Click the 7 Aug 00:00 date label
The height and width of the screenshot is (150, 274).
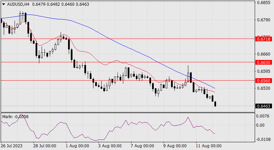click(142, 146)
